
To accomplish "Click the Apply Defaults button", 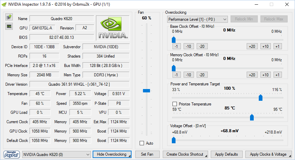I will [226, 154].
